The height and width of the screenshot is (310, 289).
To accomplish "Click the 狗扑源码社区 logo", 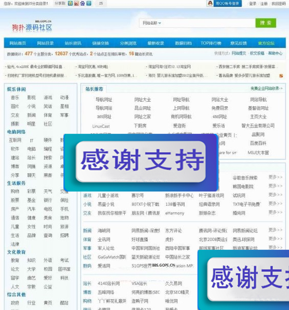I will (x=32, y=26).
